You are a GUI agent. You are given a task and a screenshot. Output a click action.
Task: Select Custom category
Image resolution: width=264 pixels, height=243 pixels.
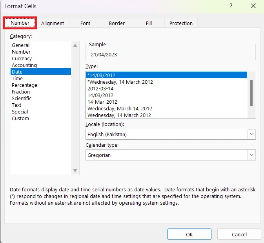(x=41, y=119)
